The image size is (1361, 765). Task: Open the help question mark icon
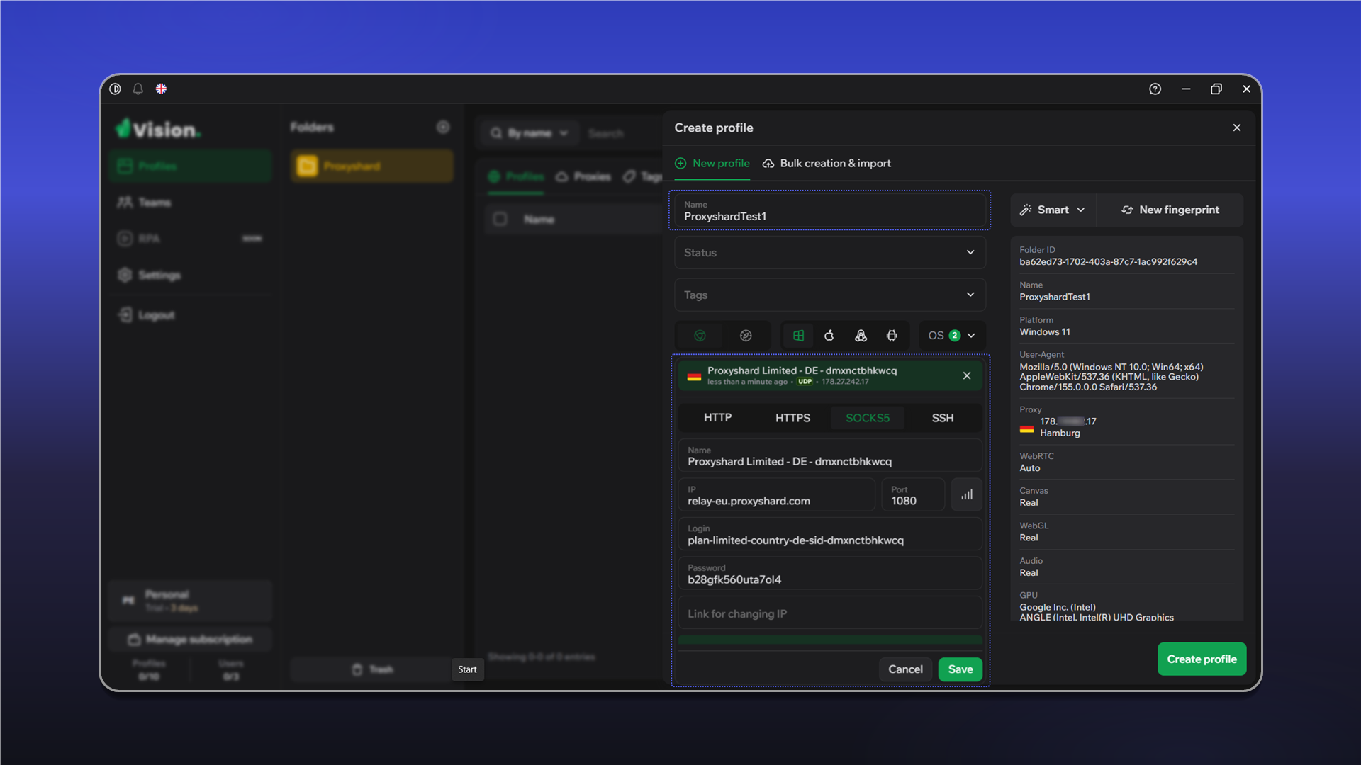coord(1155,89)
